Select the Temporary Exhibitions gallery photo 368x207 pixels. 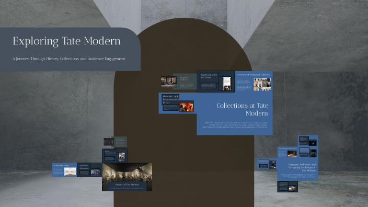(x=169, y=82)
